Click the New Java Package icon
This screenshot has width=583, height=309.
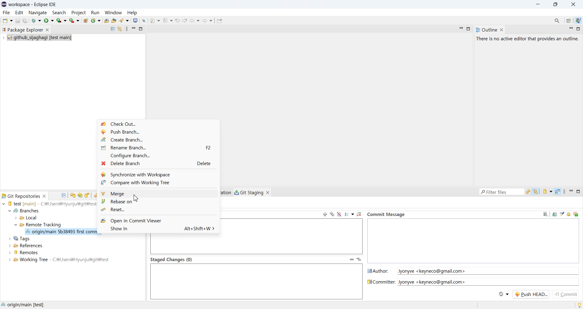tap(86, 21)
